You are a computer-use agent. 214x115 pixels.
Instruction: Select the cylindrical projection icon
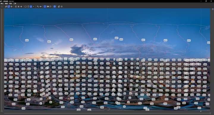pyautogui.click(x=28, y=7)
